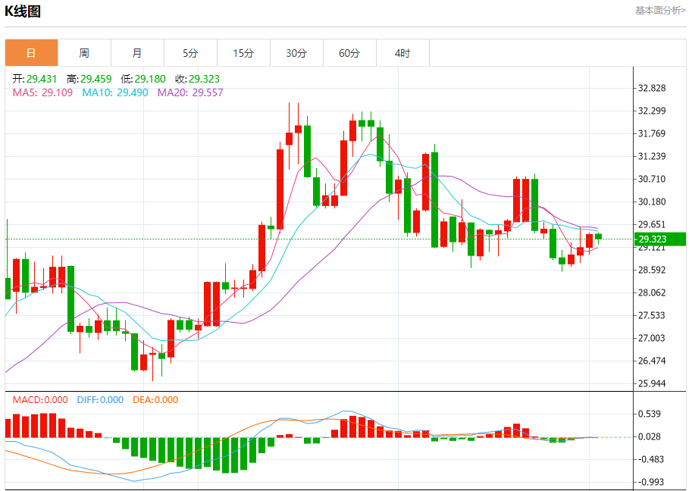
Task: Click the 30.180 price axis label
Action: pyautogui.click(x=652, y=202)
